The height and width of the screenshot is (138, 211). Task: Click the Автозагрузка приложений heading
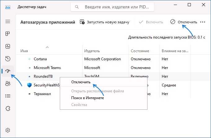pyautogui.click(x=48, y=22)
